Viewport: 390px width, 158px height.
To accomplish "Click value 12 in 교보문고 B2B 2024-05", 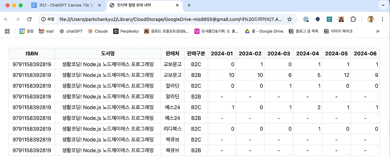I will (x=346, y=75).
